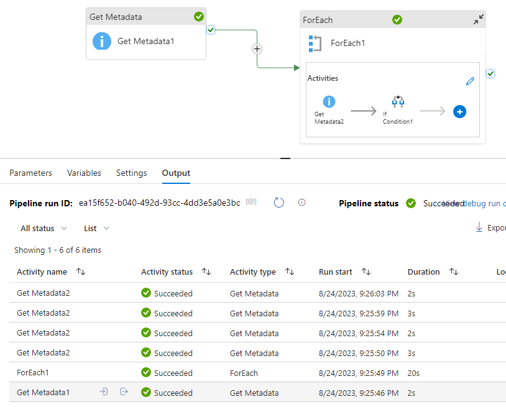Select the ForEach1 activity label
Screen dimensions: 506x407
point(347,43)
